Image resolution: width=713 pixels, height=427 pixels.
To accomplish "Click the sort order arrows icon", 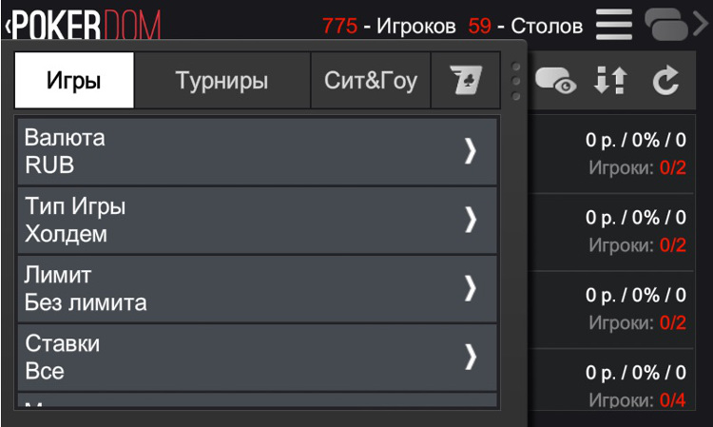I will tap(610, 82).
